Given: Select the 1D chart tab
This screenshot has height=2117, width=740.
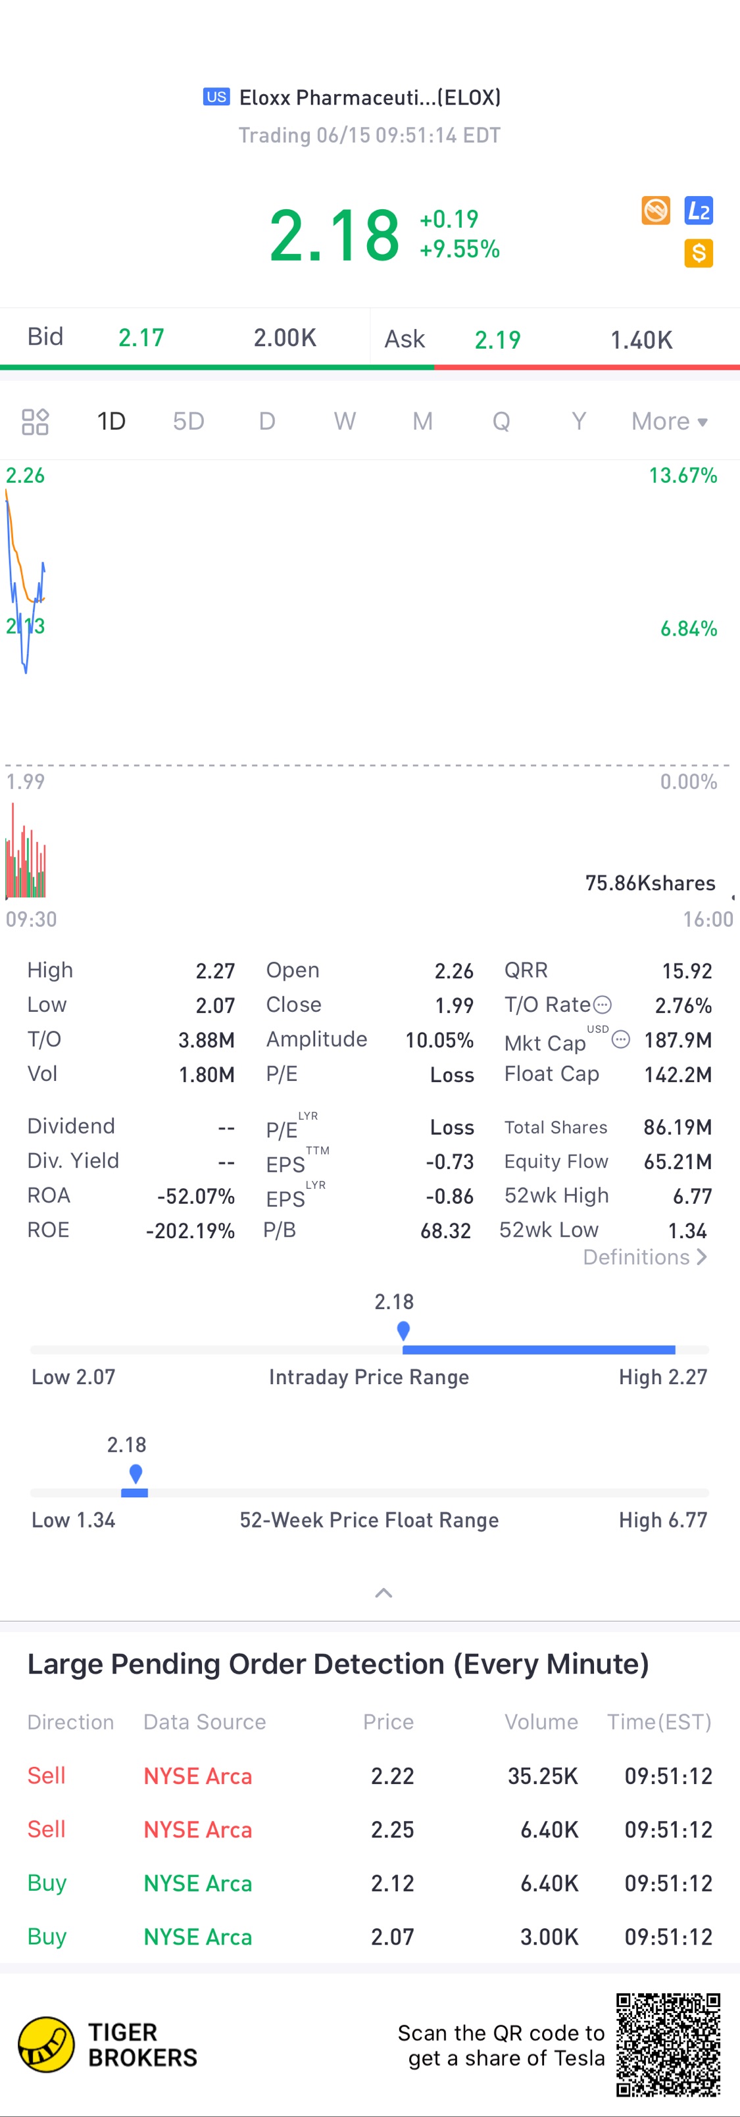Looking at the screenshot, I should (x=111, y=422).
